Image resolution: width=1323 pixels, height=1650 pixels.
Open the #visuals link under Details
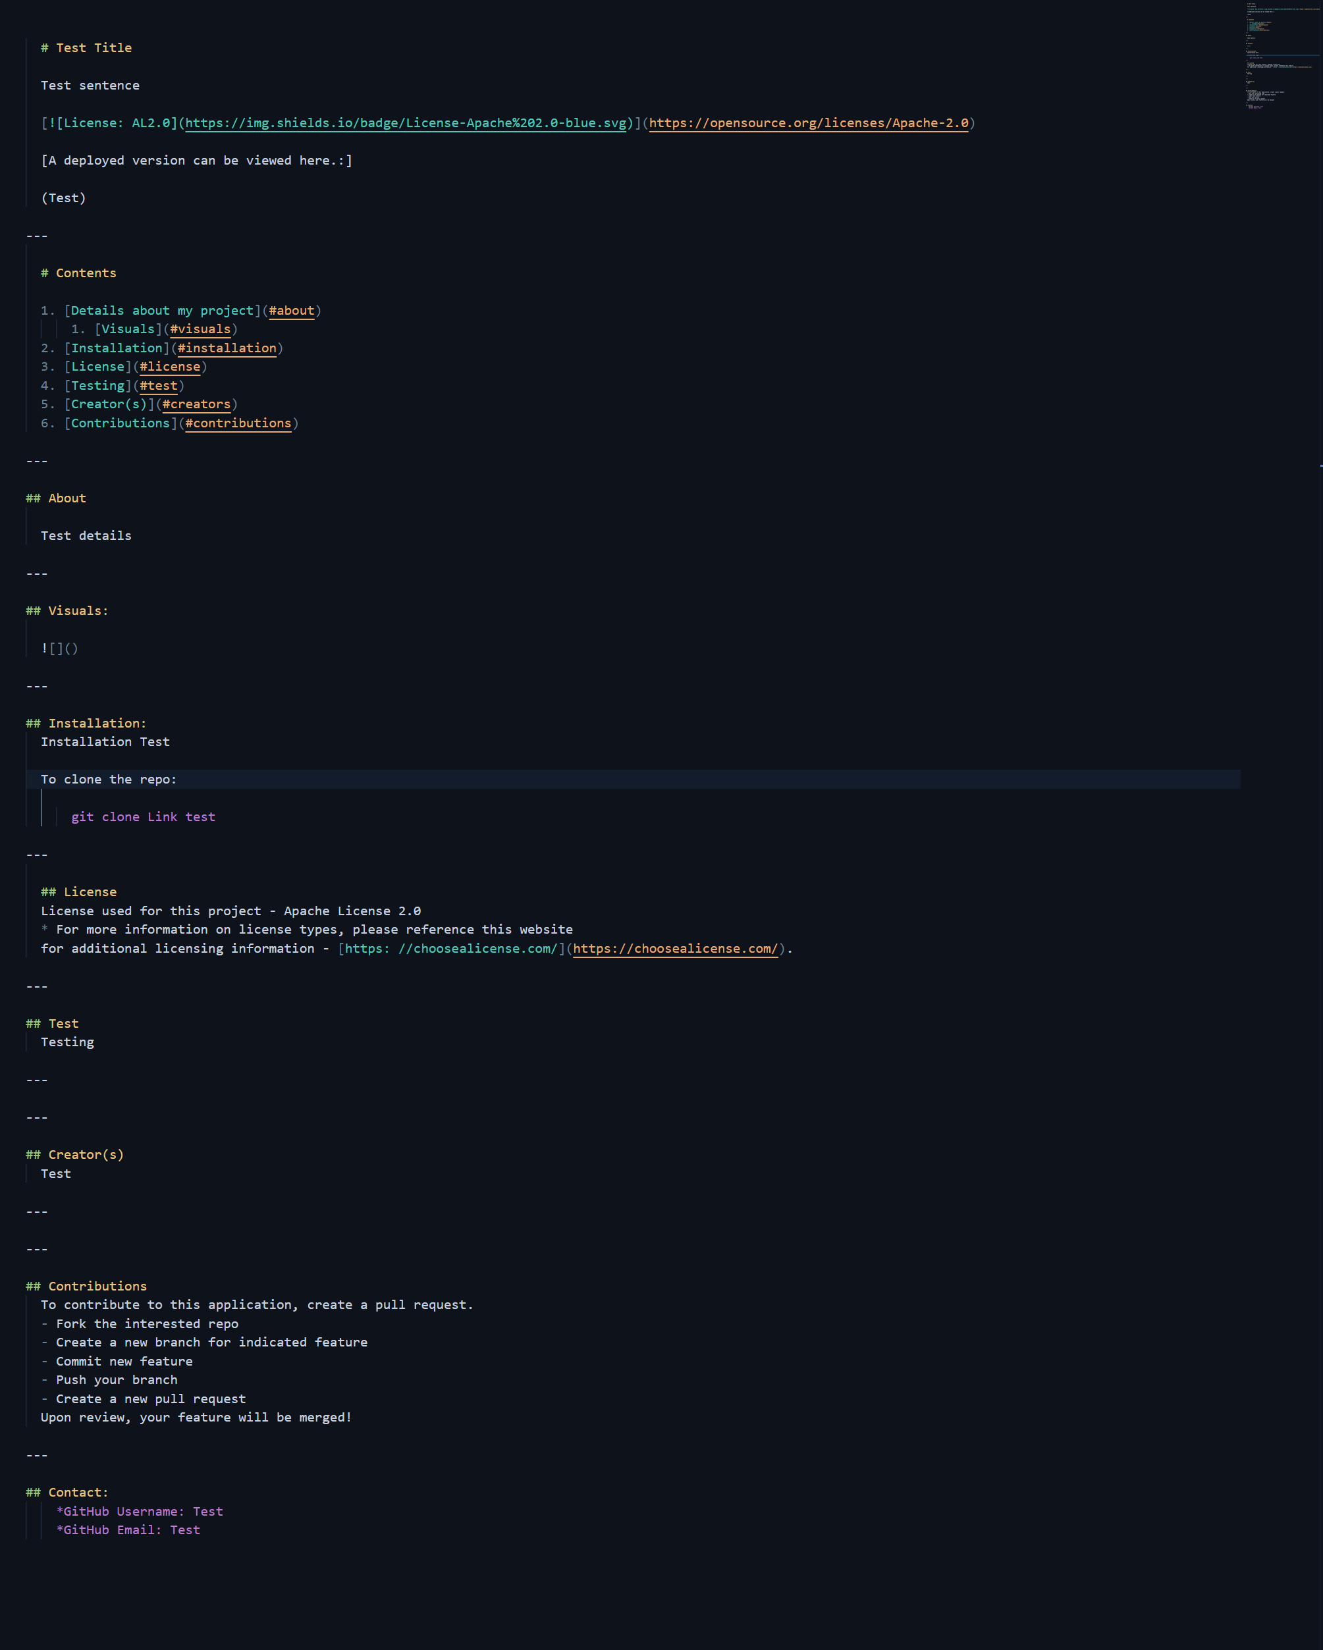(201, 329)
